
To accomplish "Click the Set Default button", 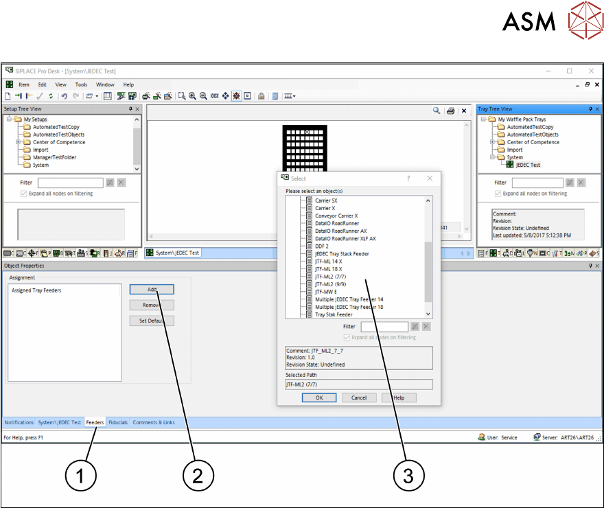I will pos(152,321).
